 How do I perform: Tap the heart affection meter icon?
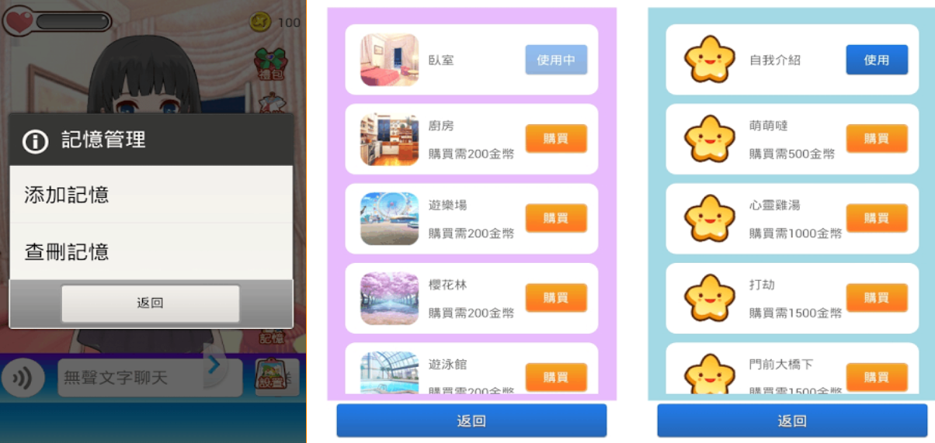(x=19, y=19)
